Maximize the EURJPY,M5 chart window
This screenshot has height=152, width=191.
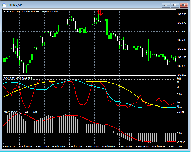(x=175, y=5)
